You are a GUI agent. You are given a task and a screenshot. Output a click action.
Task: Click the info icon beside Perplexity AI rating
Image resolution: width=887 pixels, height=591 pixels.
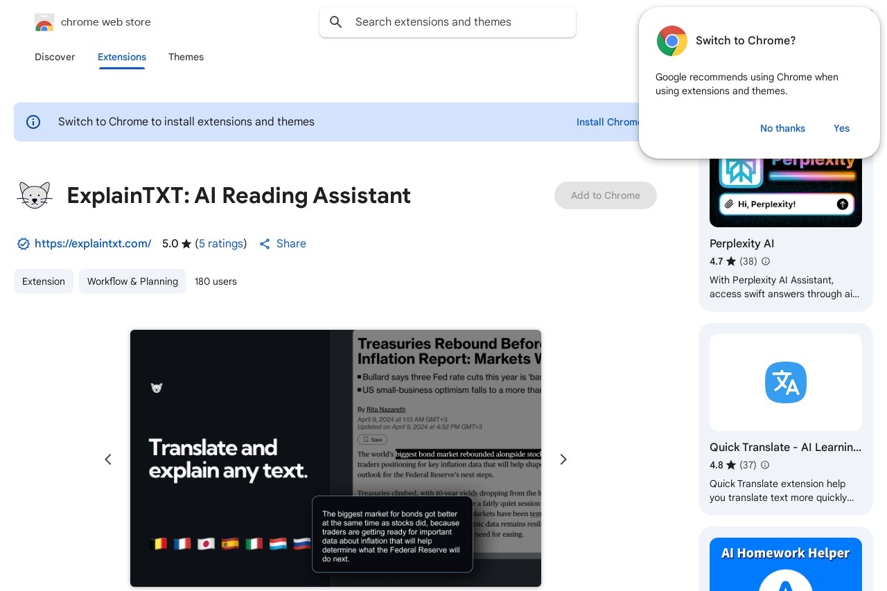766,261
